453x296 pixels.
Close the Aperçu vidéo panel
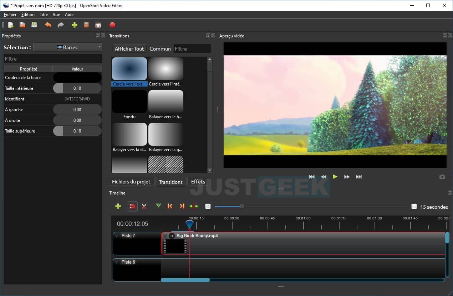tap(450, 36)
